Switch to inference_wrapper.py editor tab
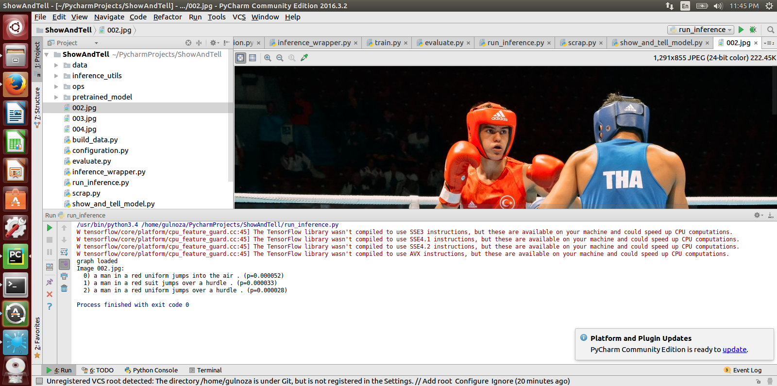The width and height of the screenshot is (777, 386). pyautogui.click(x=314, y=43)
